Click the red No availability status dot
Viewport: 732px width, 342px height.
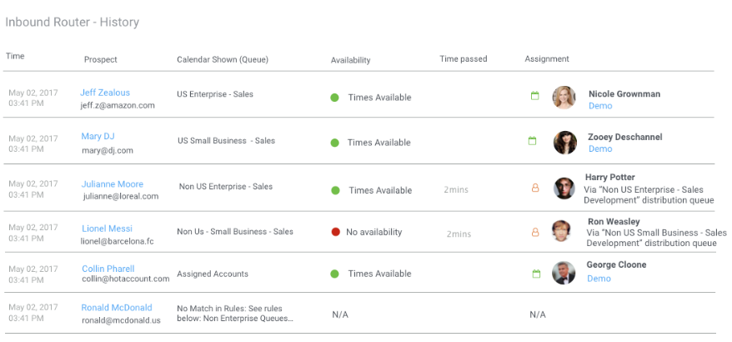(335, 232)
